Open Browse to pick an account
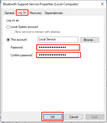The image size is (107, 123). click(90, 40)
